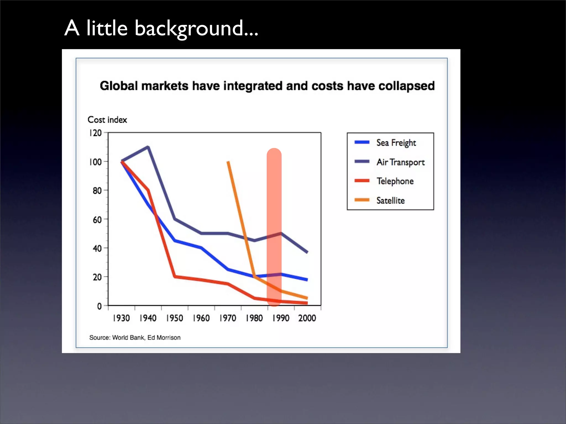The height and width of the screenshot is (424, 566).
Task: Click the Sea Freight legend label text
Action: coord(396,143)
